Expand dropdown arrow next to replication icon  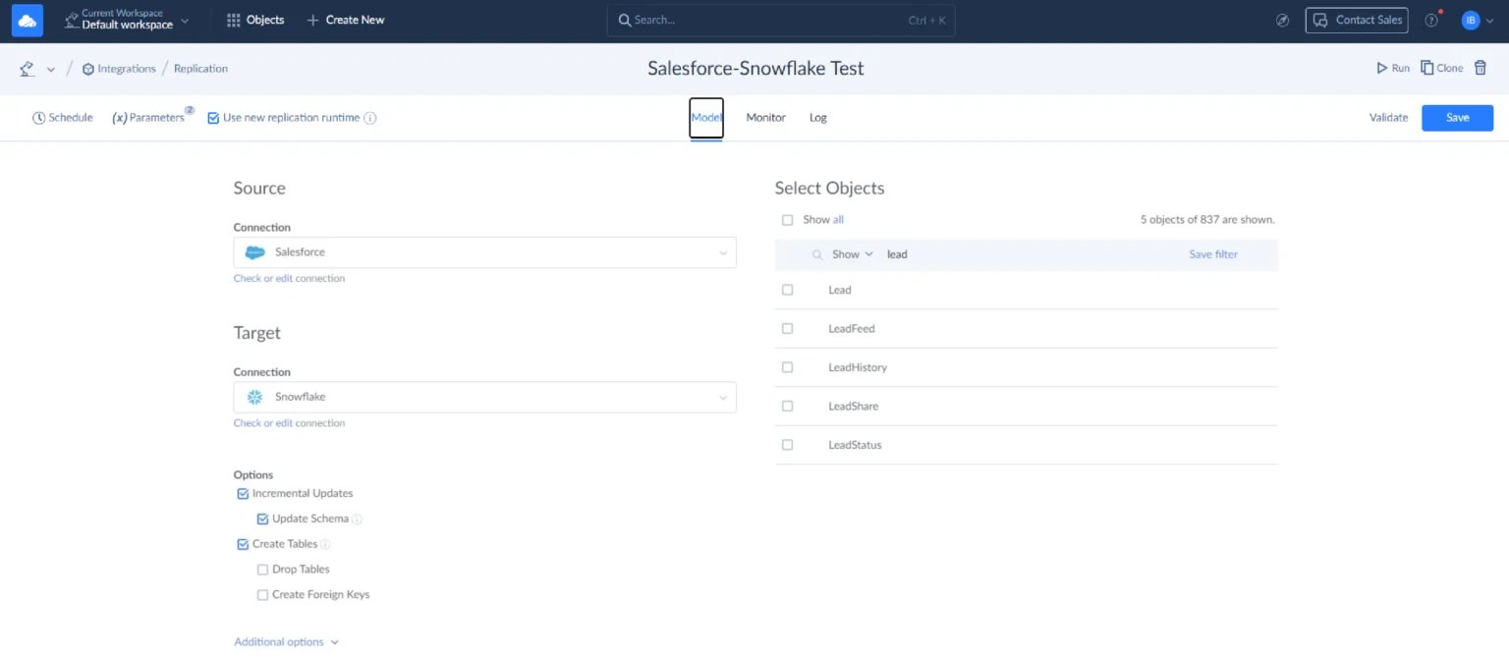pyautogui.click(x=51, y=70)
